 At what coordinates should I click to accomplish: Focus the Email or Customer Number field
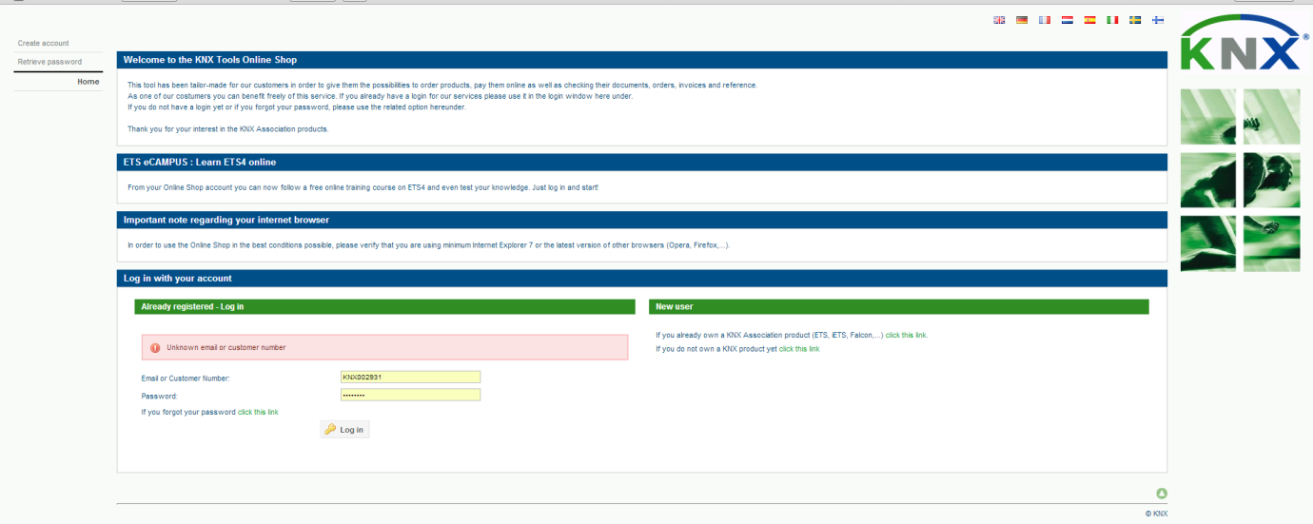pyautogui.click(x=410, y=377)
